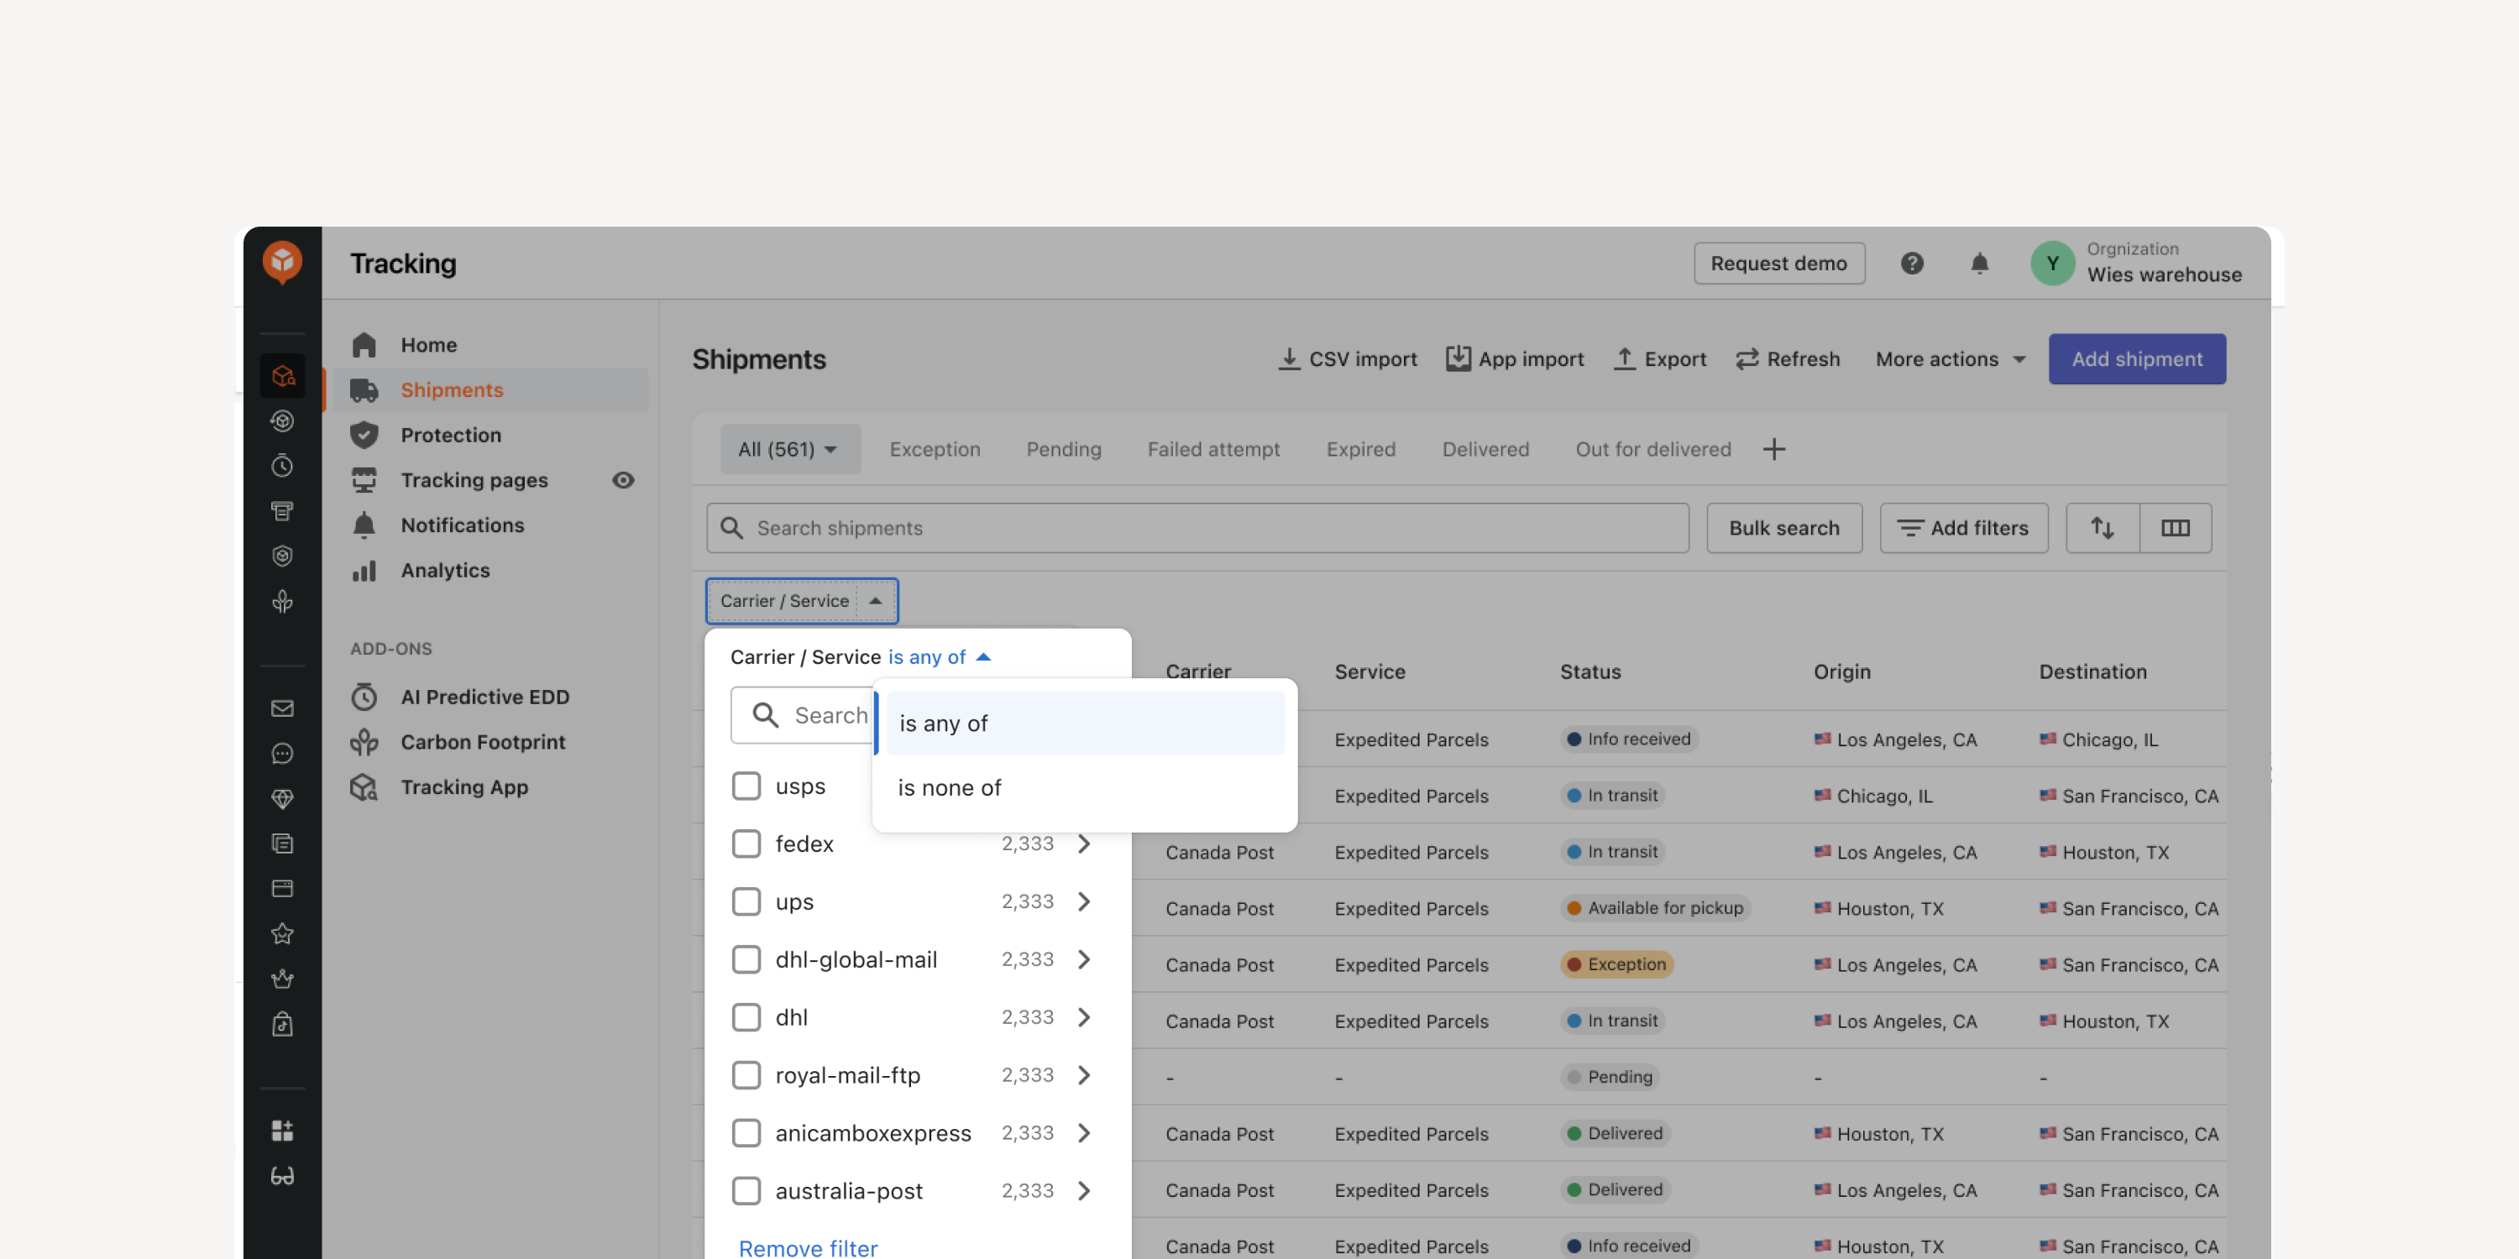
Task: Select the tracking cube icon in dark sidebar
Action: (283, 375)
